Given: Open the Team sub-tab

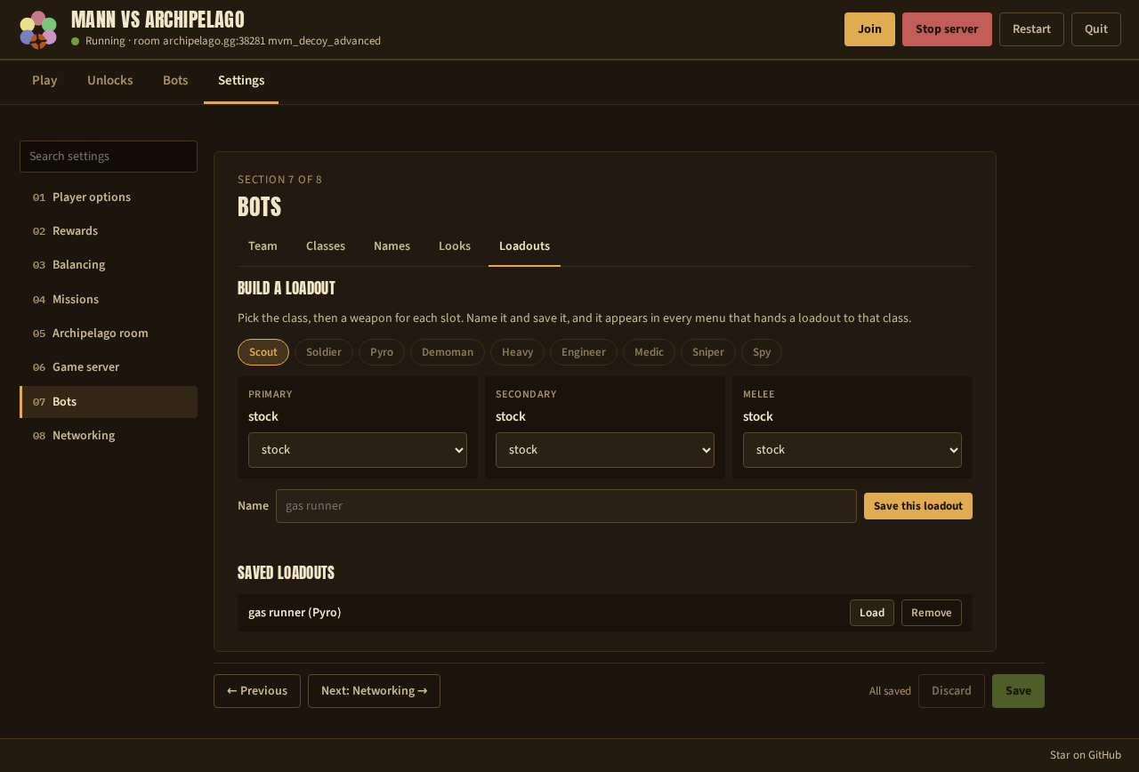Looking at the screenshot, I should [263, 246].
